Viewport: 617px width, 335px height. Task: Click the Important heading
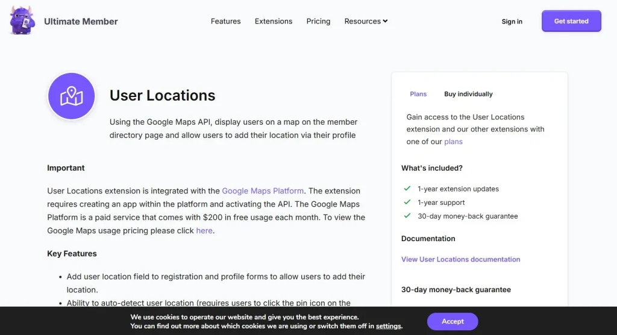(66, 168)
